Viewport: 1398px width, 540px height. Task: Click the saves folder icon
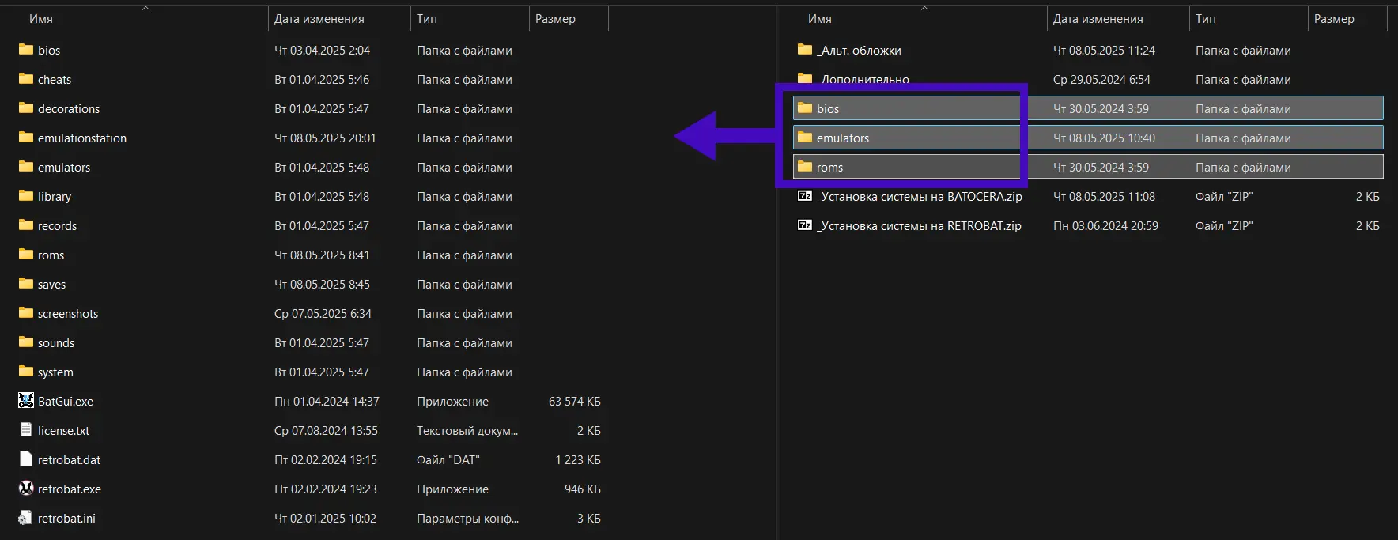tap(26, 284)
